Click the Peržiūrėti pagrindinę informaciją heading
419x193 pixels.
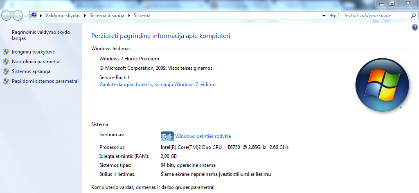[x=160, y=36]
